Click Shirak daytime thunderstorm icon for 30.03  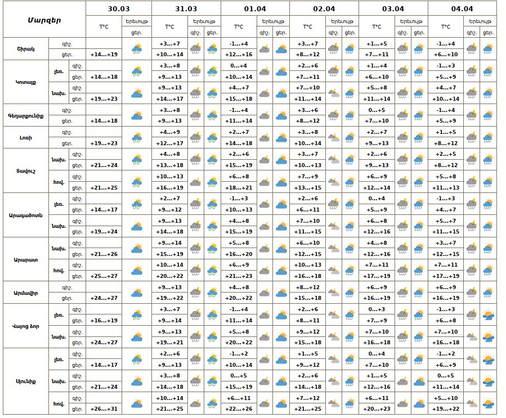tap(137, 49)
